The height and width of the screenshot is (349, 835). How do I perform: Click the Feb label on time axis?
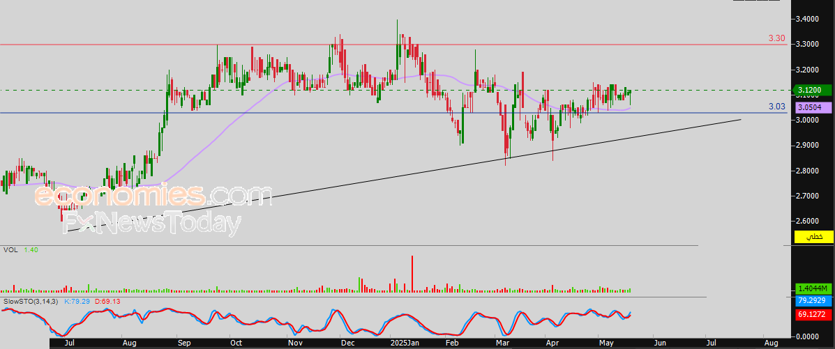pyautogui.click(x=452, y=343)
